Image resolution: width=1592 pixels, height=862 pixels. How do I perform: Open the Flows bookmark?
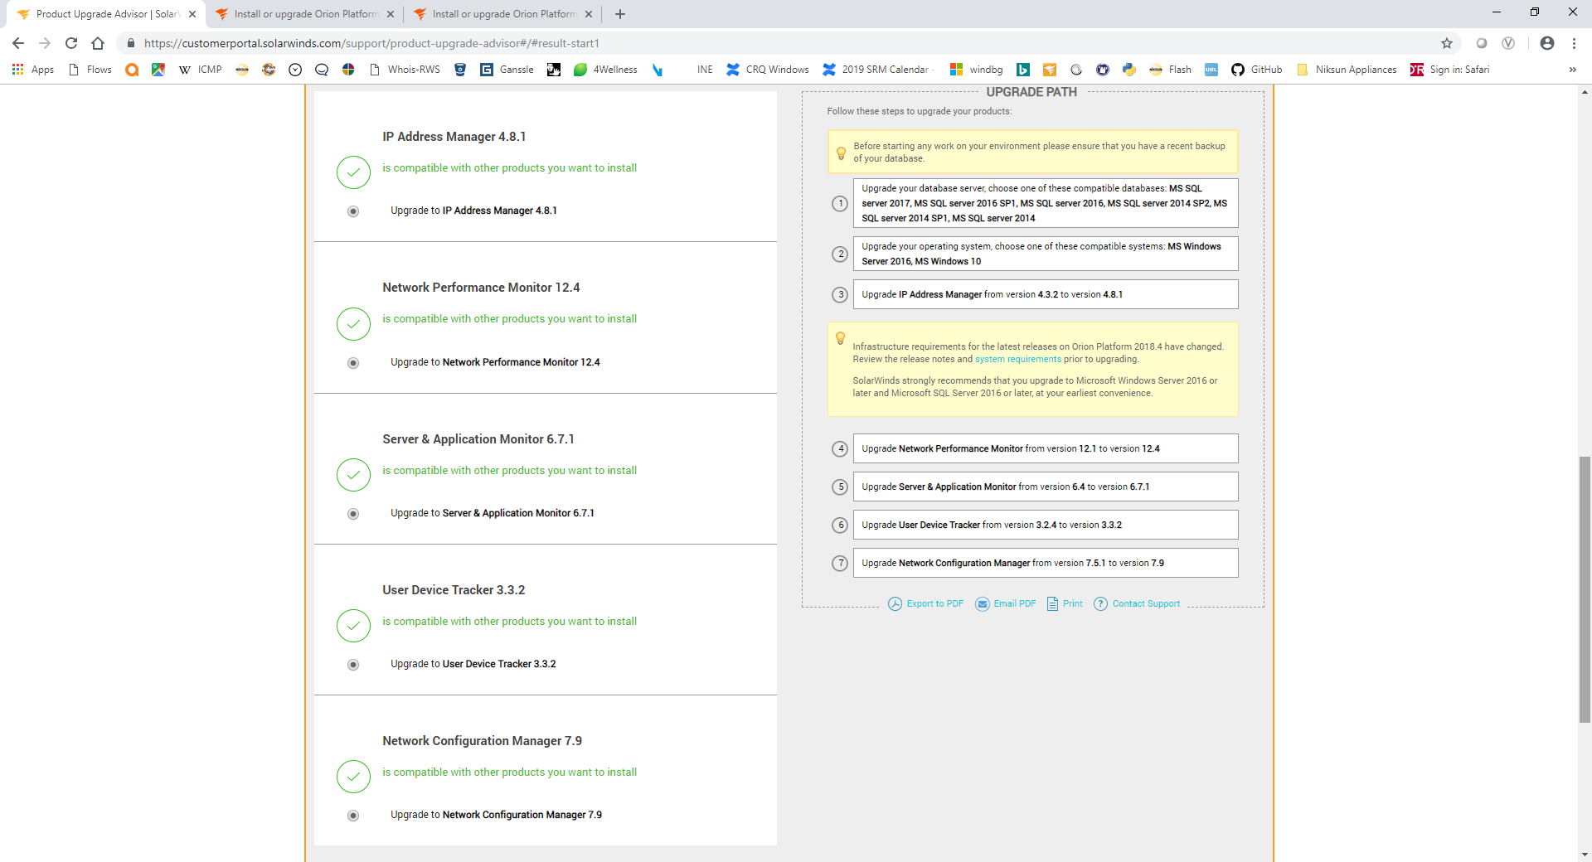point(90,70)
